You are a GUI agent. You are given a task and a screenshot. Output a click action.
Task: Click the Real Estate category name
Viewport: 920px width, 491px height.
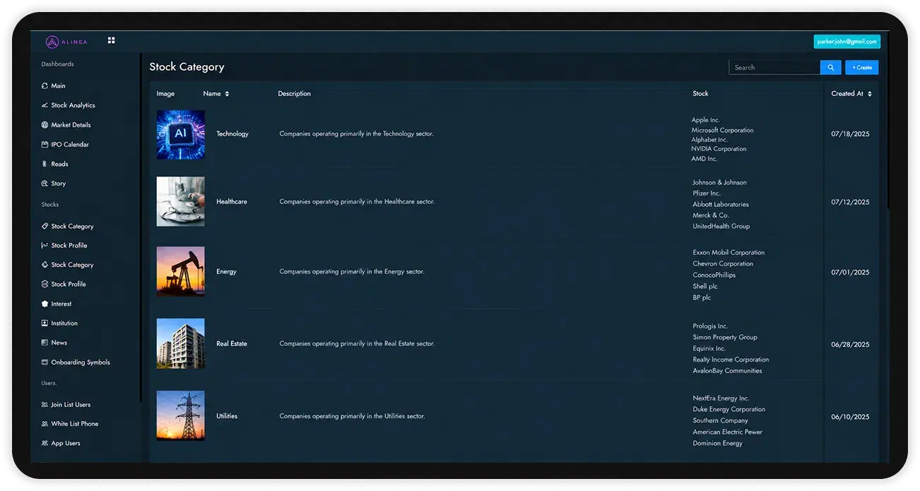[232, 343]
